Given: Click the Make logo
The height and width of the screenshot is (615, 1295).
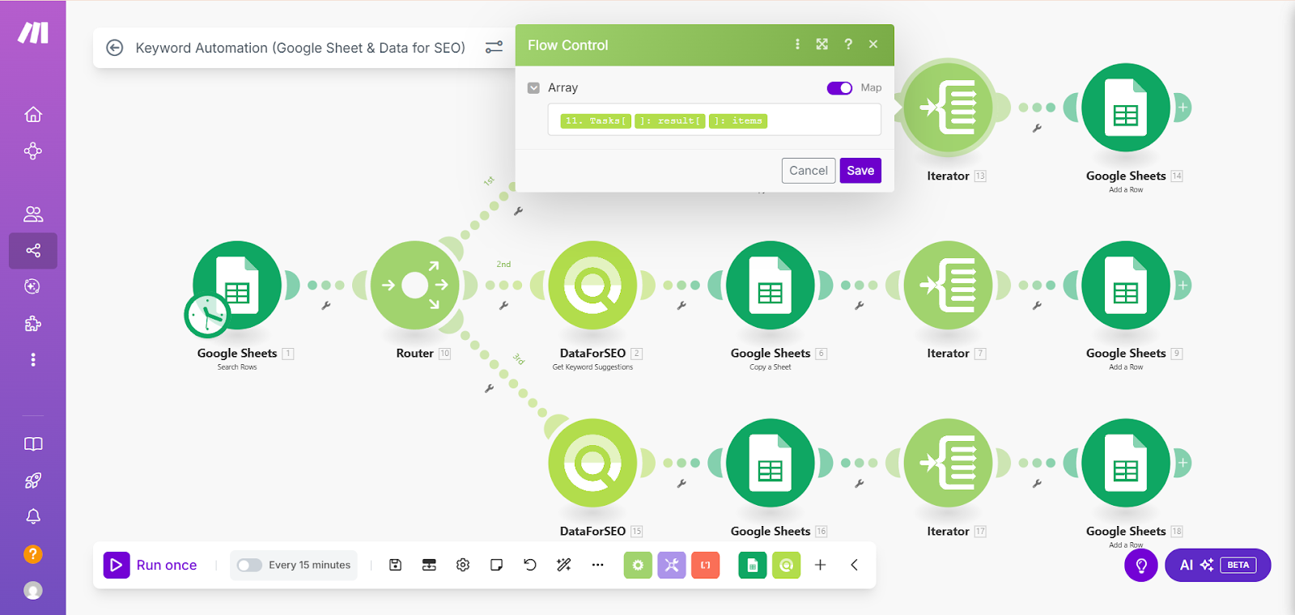Looking at the screenshot, I should (33, 32).
